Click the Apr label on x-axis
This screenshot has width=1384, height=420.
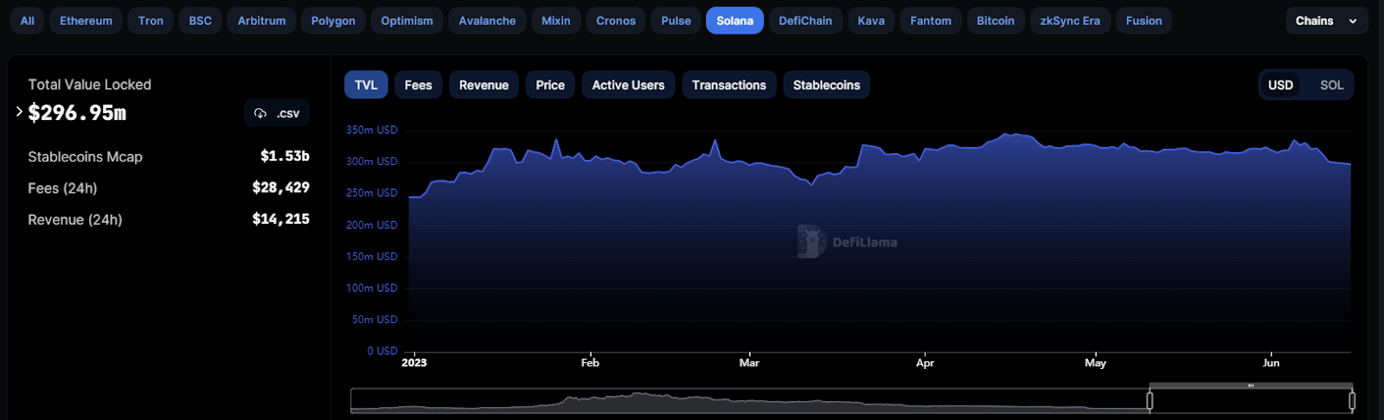tap(925, 363)
